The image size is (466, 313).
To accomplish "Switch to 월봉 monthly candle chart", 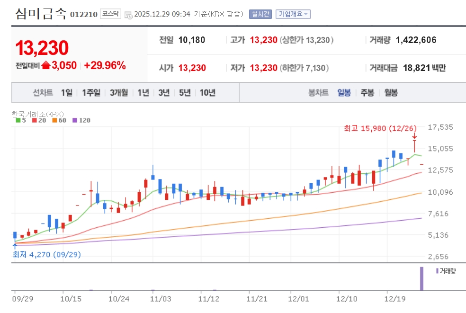I will click(391, 93).
